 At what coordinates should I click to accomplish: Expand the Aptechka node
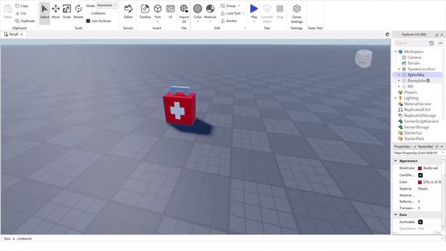tap(399, 75)
